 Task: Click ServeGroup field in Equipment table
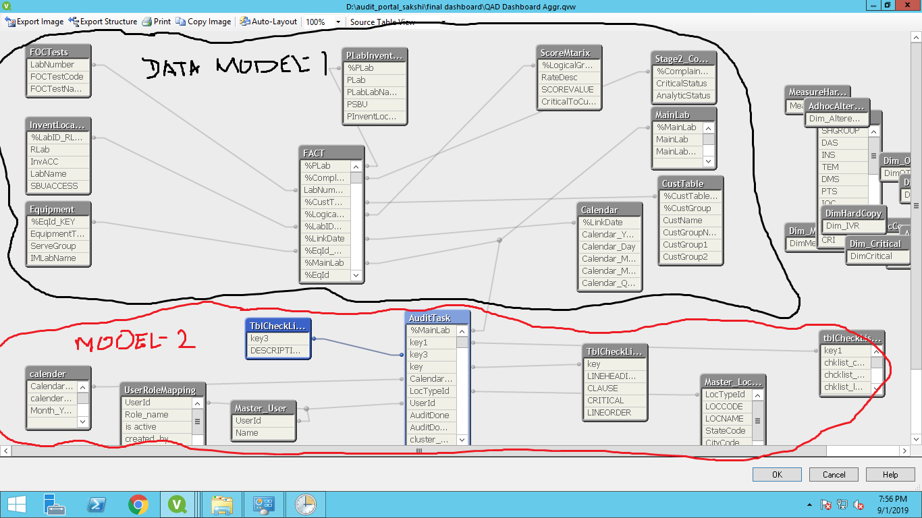point(58,246)
